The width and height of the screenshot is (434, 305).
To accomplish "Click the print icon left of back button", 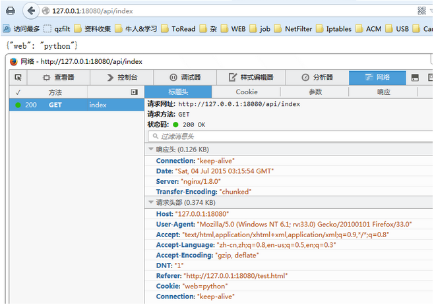I will click(x=9, y=11).
